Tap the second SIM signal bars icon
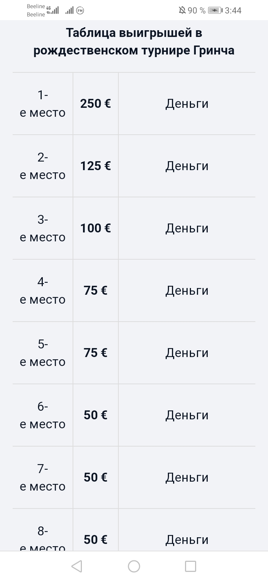Viewport: 268px width, 582px height. pyautogui.click(x=69, y=10)
